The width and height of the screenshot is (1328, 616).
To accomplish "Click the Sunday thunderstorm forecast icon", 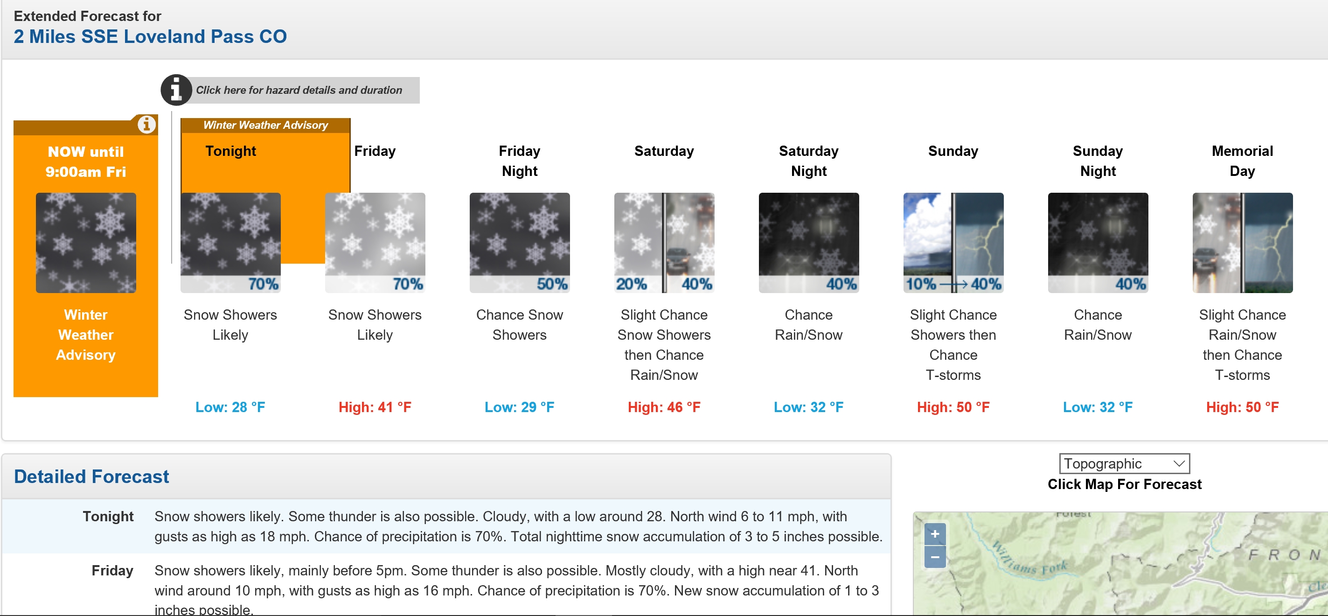I will [953, 243].
